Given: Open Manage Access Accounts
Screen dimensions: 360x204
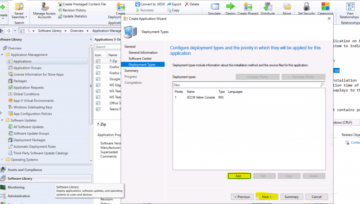Looking at the screenshot, I should (44, 11).
